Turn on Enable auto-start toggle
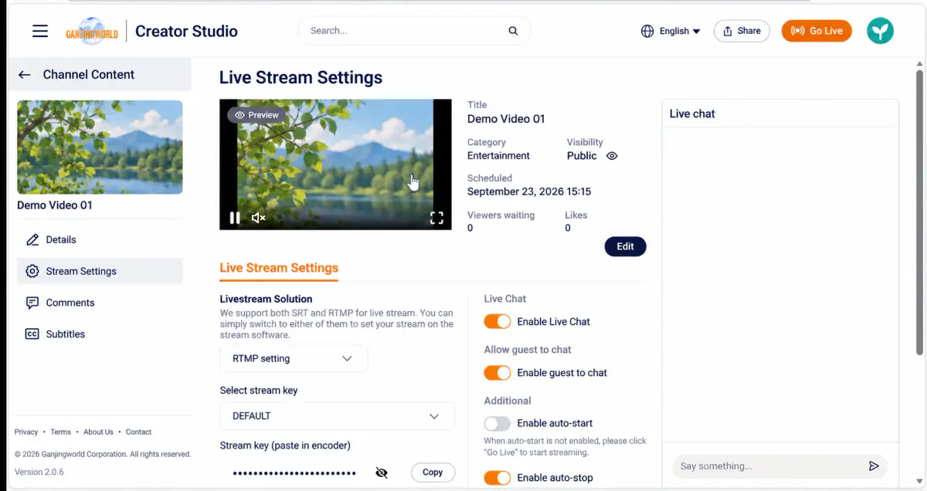This screenshot has height=491, width=927. 497,424
